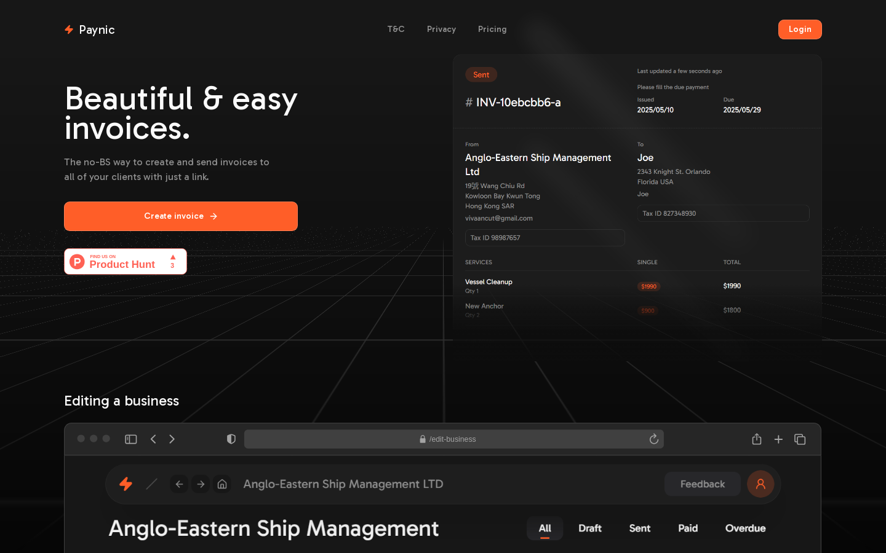Screen dimensions: 886x553
Task: Switch to the Draft tab
Action: click(x=590, y=528)
